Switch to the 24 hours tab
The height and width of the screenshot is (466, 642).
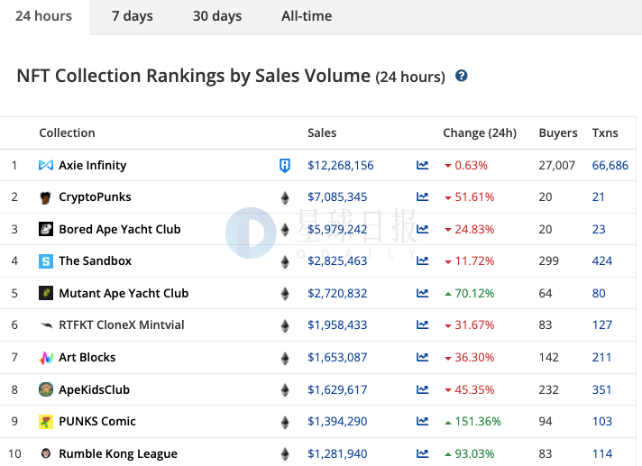(44, 16)
